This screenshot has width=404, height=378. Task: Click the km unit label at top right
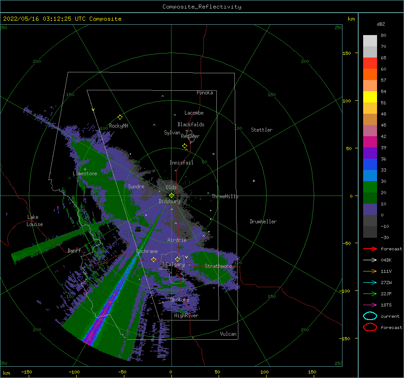(351, 19)
